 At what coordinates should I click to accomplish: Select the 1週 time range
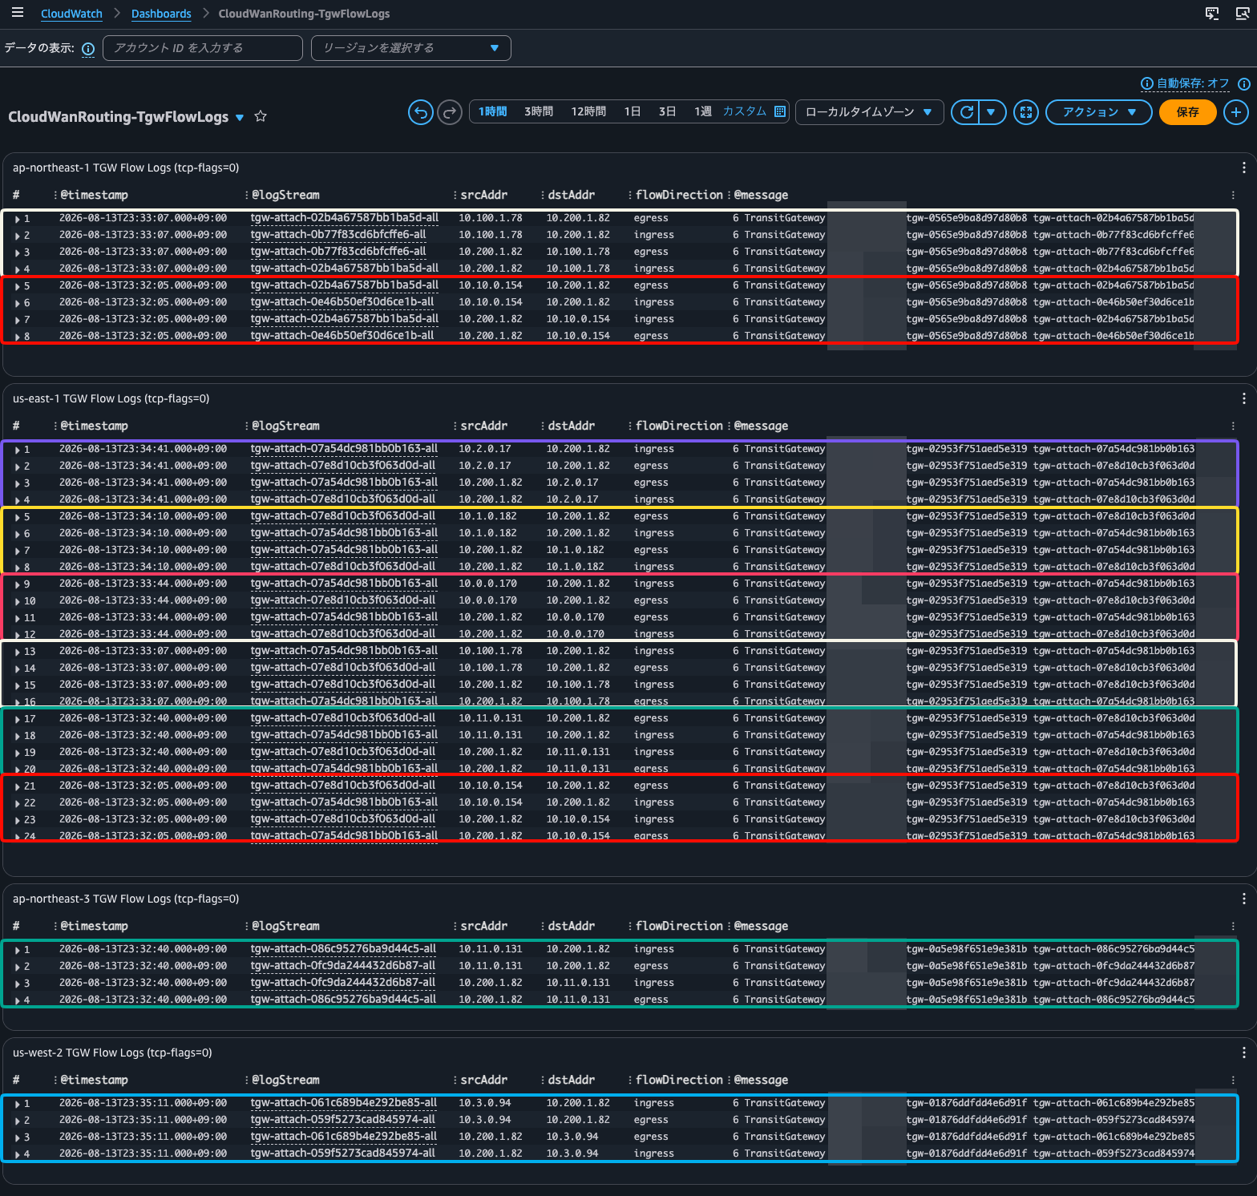[x=703, y=111]
